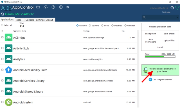
Task: Click the M column header
Action: click(x=2, y=31)
